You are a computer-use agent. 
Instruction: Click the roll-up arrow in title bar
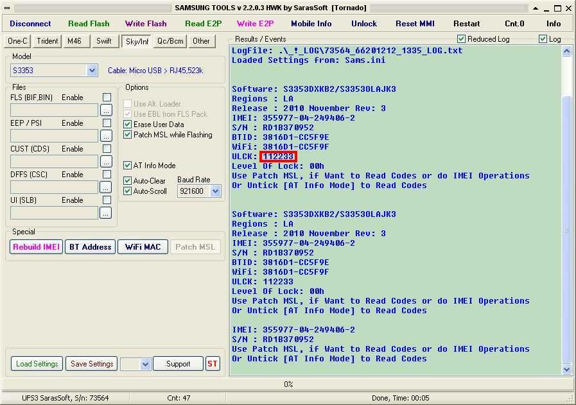(536, 8)
